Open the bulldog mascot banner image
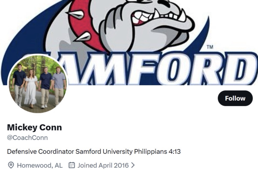Screen dimensions: 258x170 (x=129, y=42)
